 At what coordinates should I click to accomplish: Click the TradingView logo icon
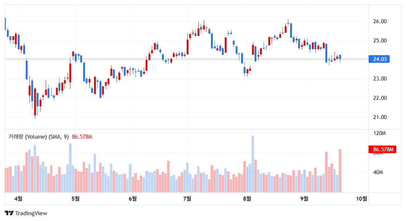9,213
